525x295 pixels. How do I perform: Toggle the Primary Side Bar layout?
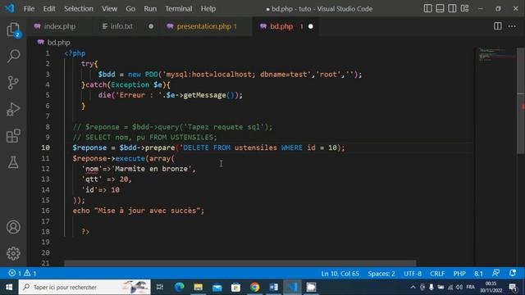coord(427,8)
